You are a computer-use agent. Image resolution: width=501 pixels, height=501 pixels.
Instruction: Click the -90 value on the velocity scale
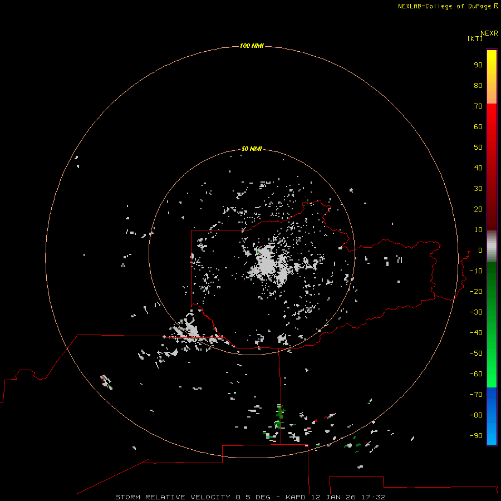(476, 436)
